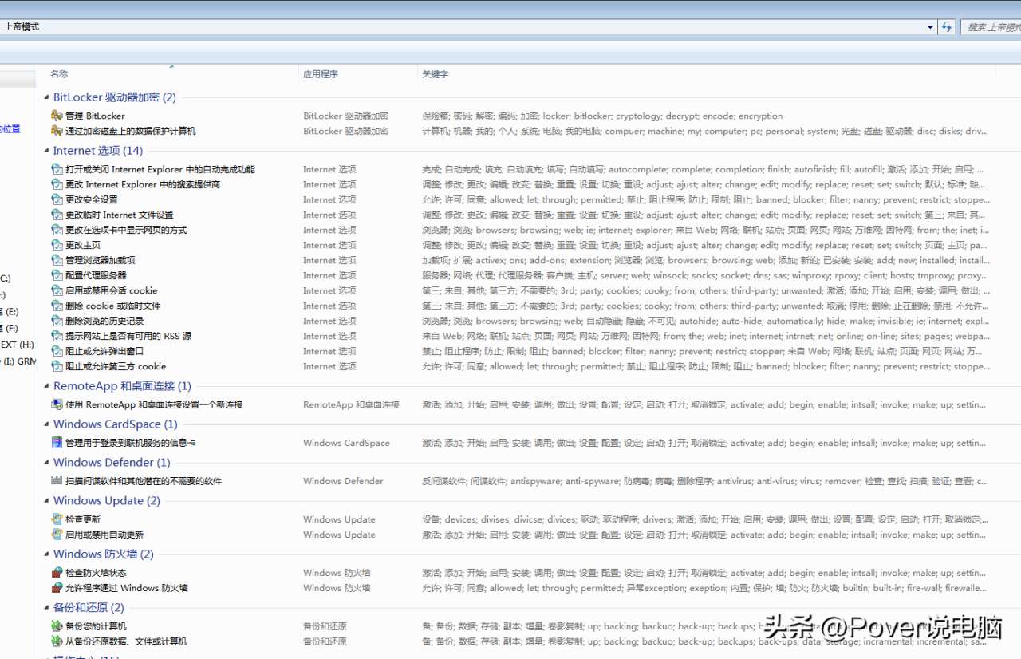Click the icon beside 提示网站上是否有可用的 RSS 源
The height and width of the screenshot is (659, 1021).
57,336
